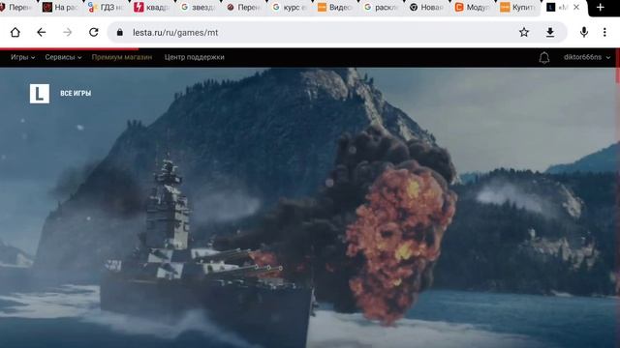
Task: Navigate forward in browser history
Action: coord(68,32)
